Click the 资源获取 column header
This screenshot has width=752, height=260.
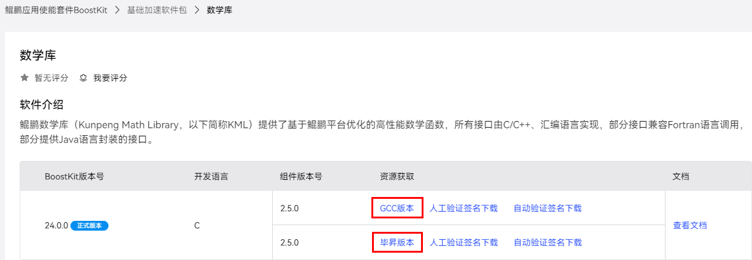tap(397, 176)
